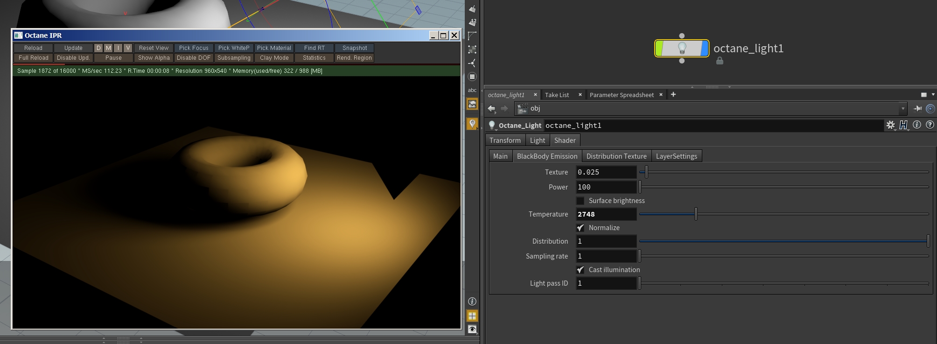Click the Distribution slider handle
This screenshot has width=937, height=344.
pos(928,241)
